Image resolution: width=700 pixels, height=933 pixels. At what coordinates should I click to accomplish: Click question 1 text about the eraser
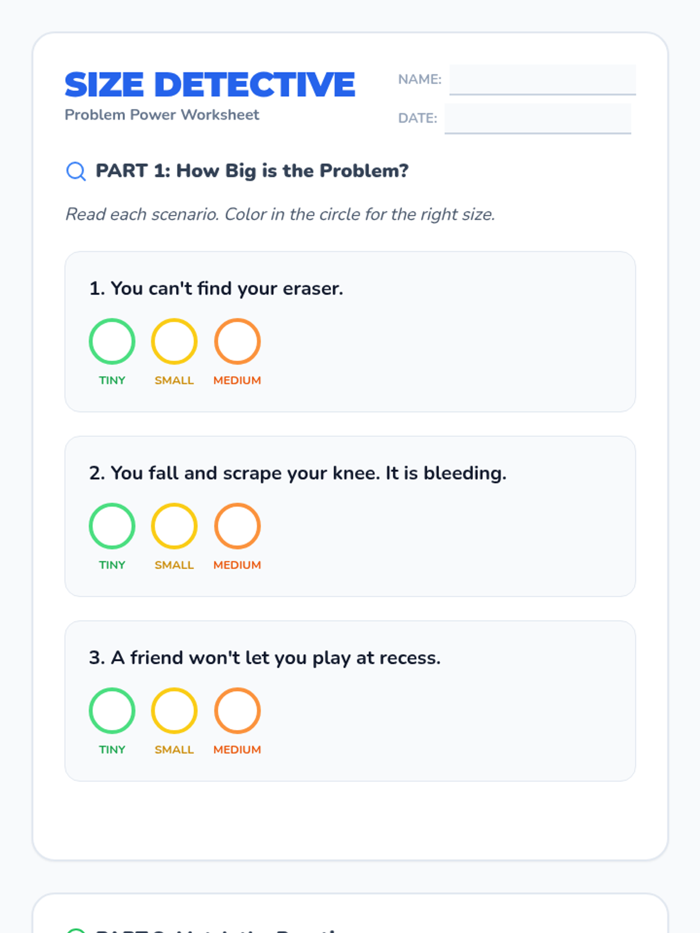pos(216,289)
